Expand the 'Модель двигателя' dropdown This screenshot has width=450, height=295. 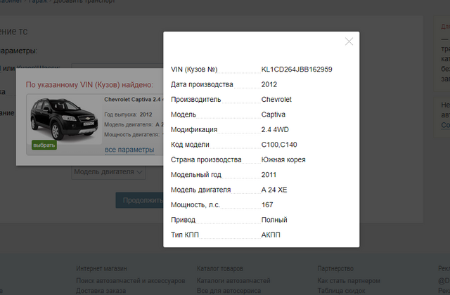[x=108, y=172]
